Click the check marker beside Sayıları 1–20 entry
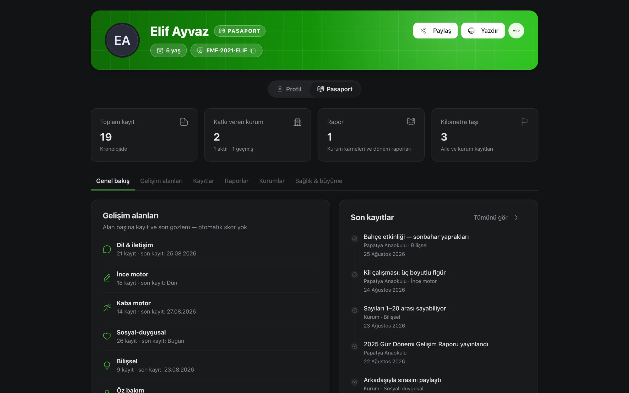This screenshot has height=393, width=629. pos(355,310)
